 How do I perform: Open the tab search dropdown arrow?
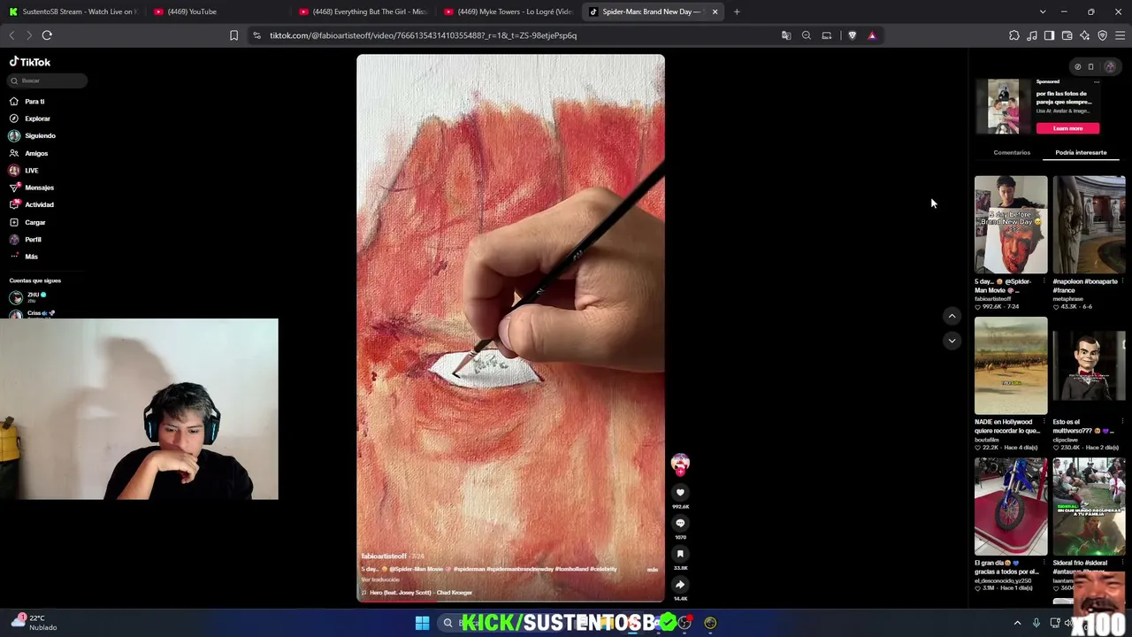1043,12
